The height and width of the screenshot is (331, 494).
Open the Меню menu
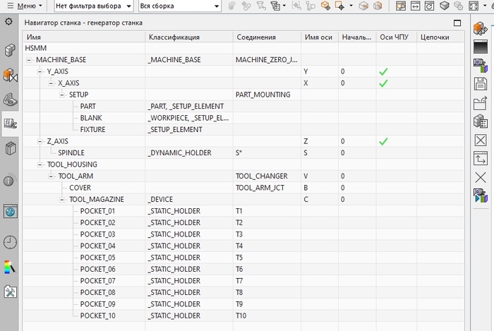point(25,6)
